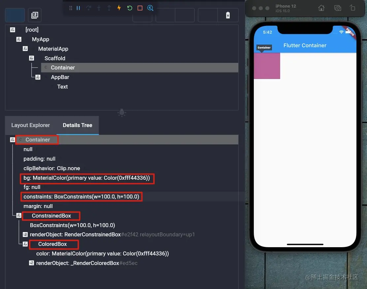Click the grid drag handle on debug toolbar
Image resolution: width=367 pixels, height=289 pixels.
71,8
